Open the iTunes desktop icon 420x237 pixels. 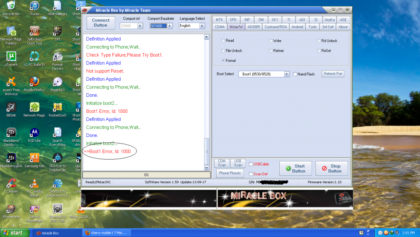pos(34,6)
